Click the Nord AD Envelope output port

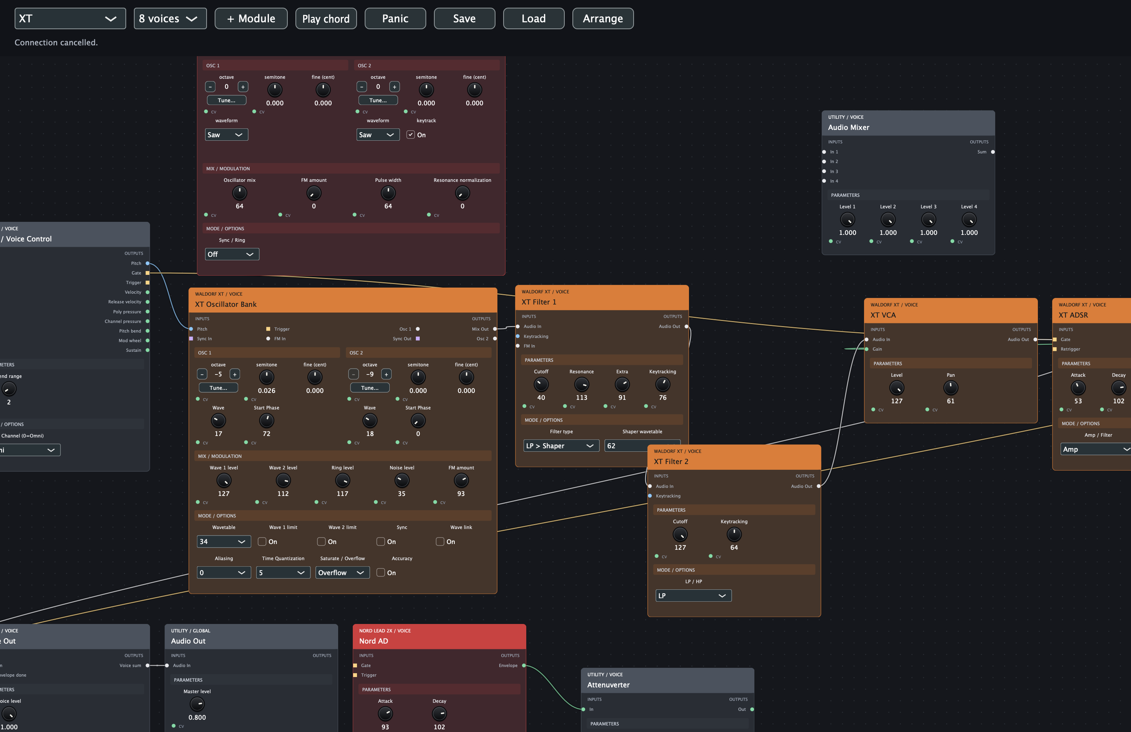pos(524,665)
